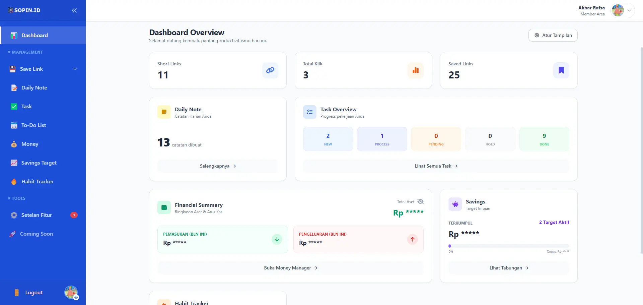The width and height of the screenshot is (643, 305).
Task: Click the Financial Summary wallet icon
Action: [164, 207]
